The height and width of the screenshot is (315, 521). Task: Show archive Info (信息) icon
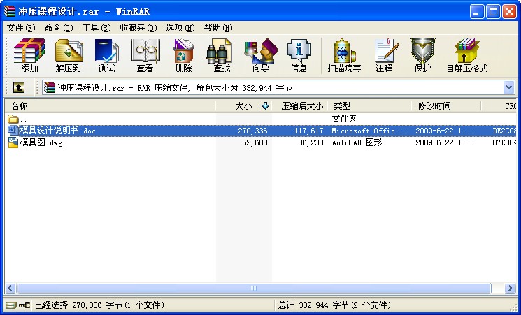pyautogui.click(x=299, y=55)
